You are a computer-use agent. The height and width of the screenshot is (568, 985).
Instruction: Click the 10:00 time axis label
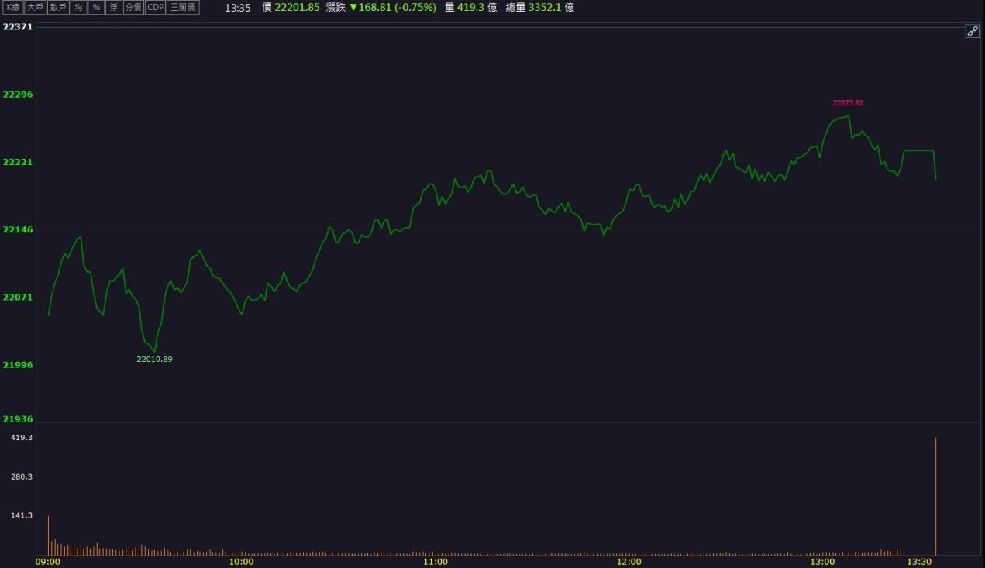(242, 562)
